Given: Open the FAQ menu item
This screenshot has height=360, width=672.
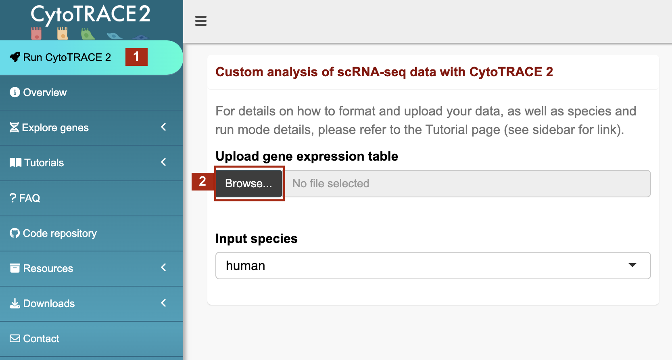Looking at the screenshot, I should coord(92,198).
